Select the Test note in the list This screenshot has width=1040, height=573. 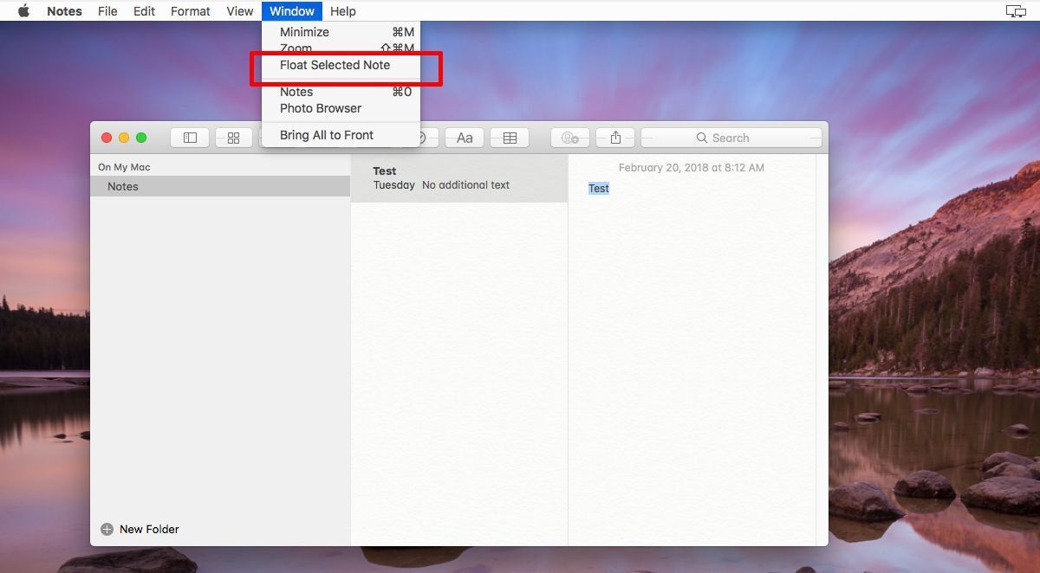[459, 177]
